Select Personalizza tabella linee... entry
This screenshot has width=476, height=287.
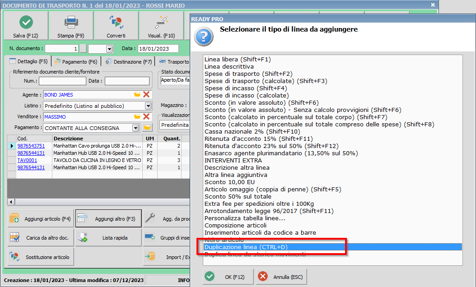(x=245, y=218)
